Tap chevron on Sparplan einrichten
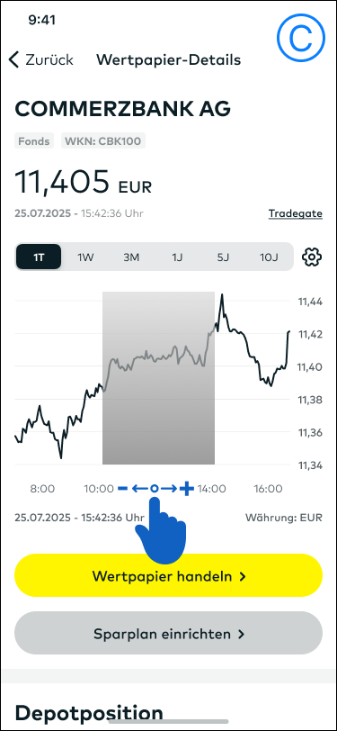 [x=241, y=635]
